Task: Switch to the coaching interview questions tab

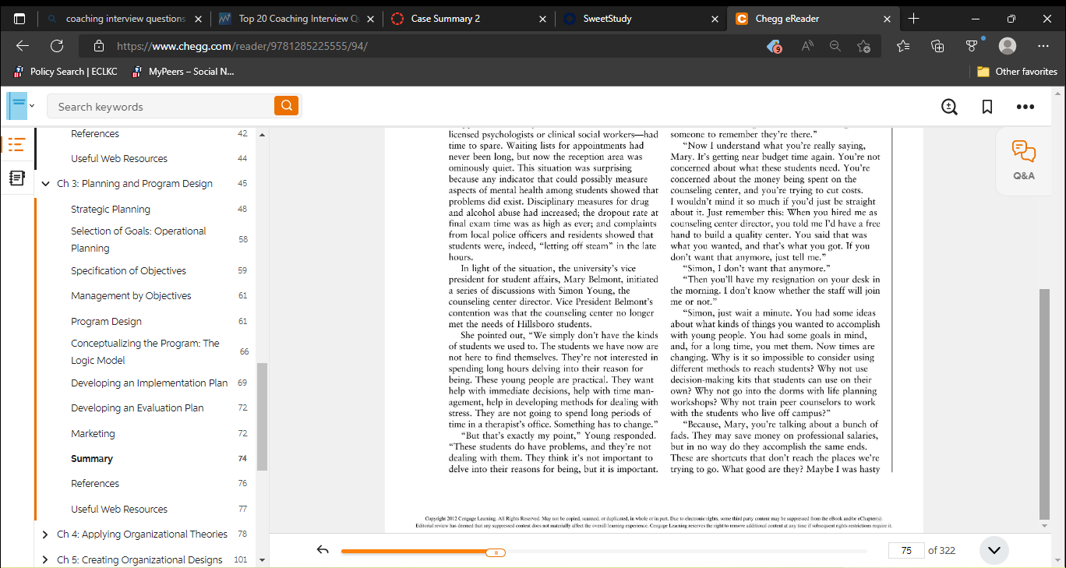Action: [125, 18]
